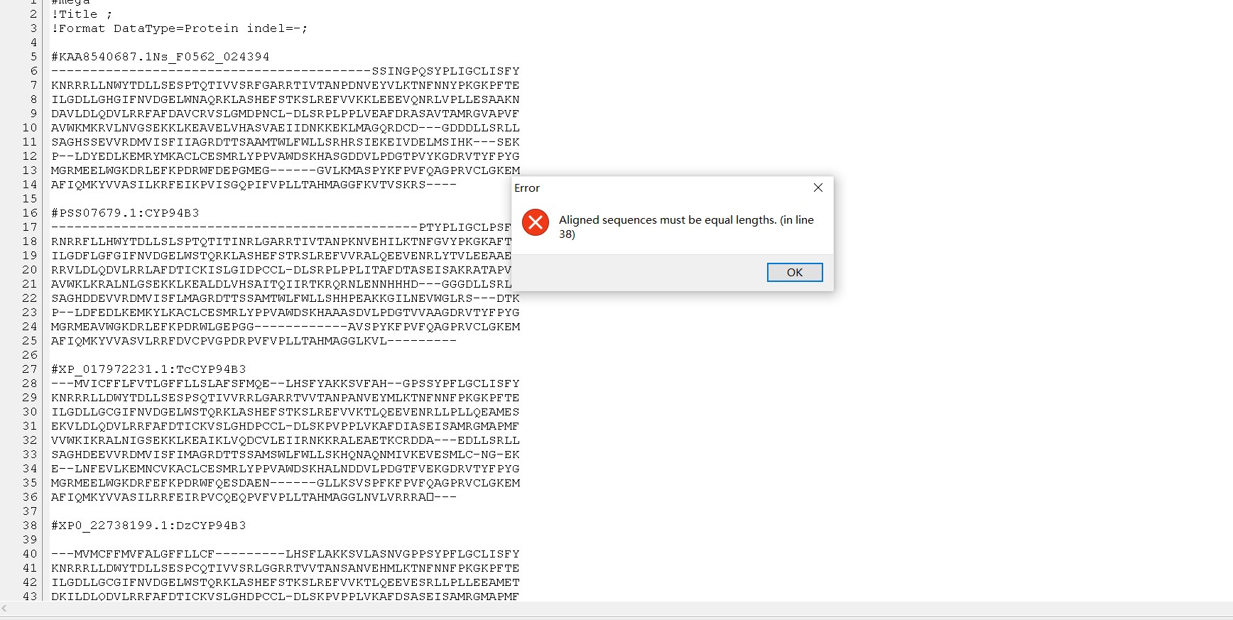Click the Error dialog title bar
1233x620 pixels.
tap(661, 187)
